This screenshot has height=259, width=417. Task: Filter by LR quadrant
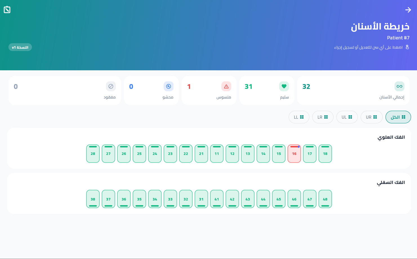[323, 117]
